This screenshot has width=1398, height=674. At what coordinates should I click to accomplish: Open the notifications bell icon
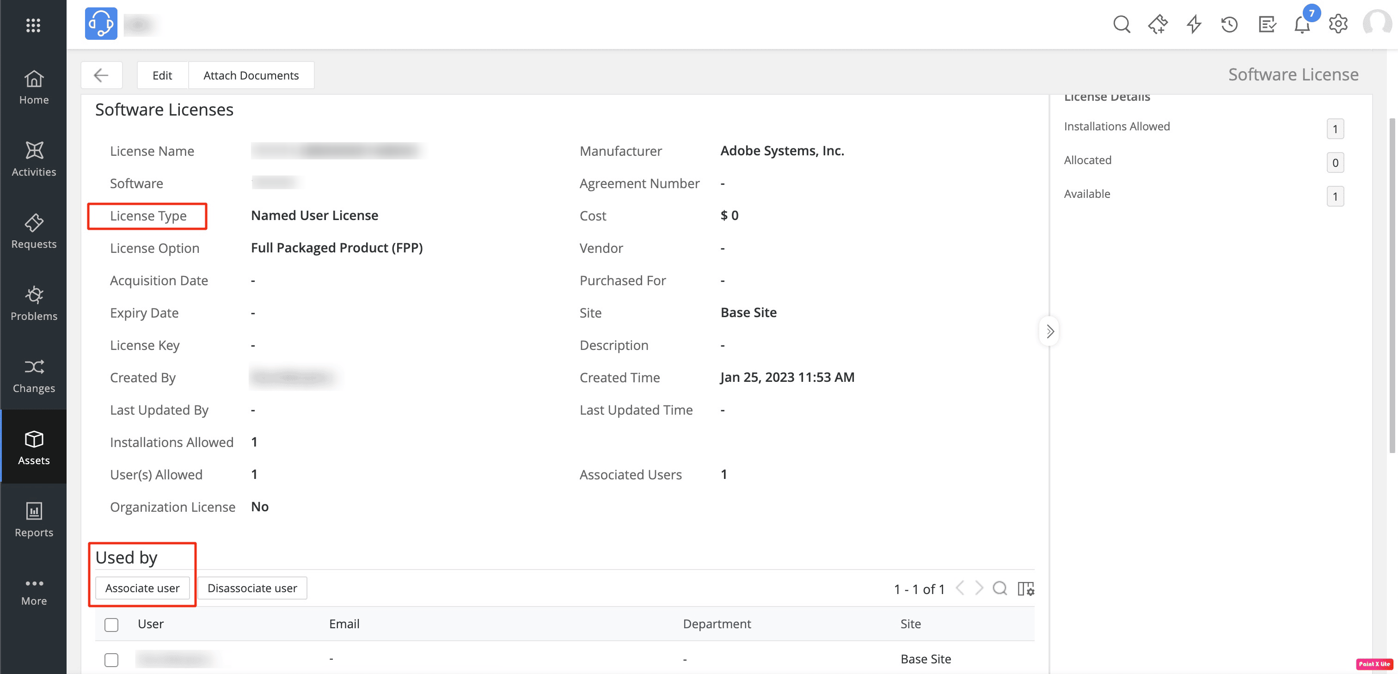[x=1302, y=25]
